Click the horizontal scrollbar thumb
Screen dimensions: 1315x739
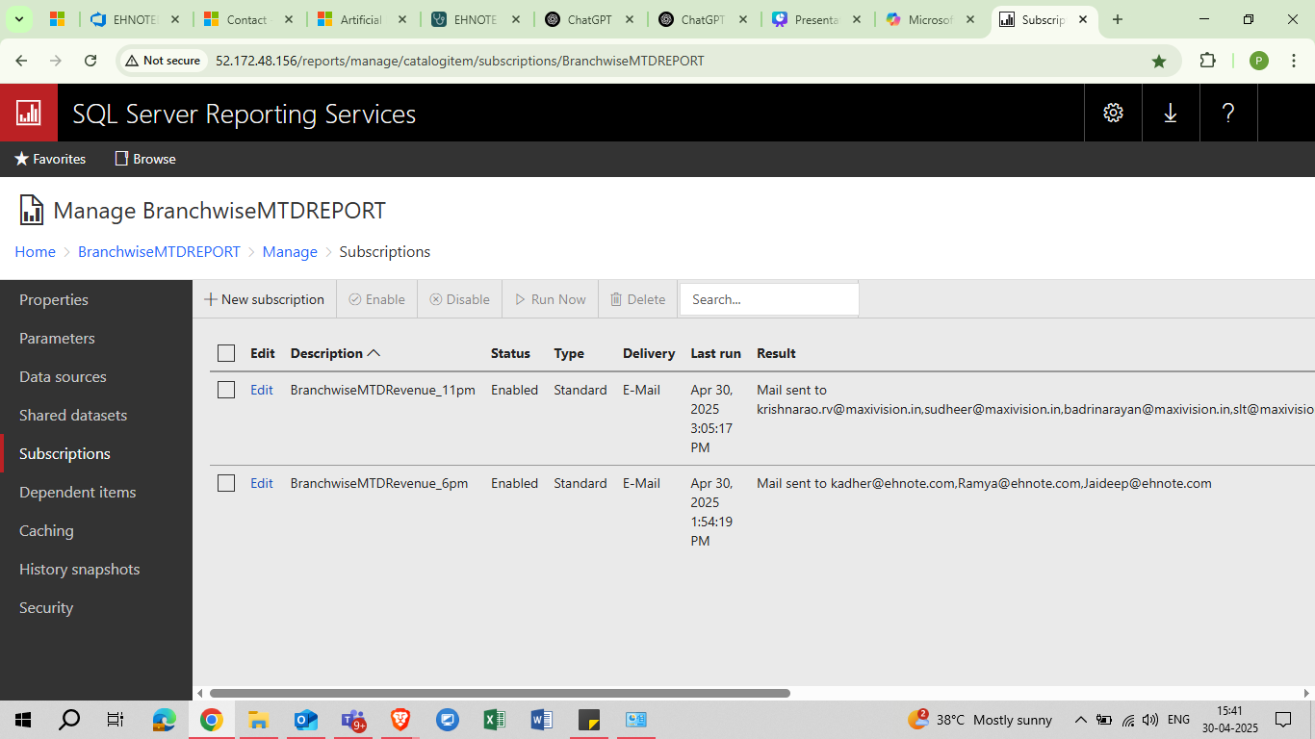tap(500, 693)
